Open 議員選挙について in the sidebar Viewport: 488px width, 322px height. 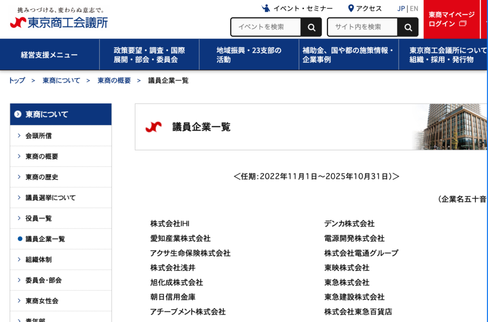[x=61, y=197]
